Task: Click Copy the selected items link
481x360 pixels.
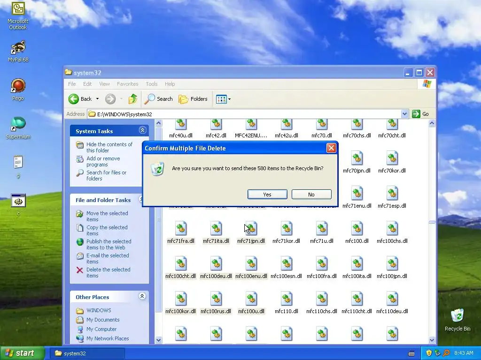Action: [x=107, y=230]
